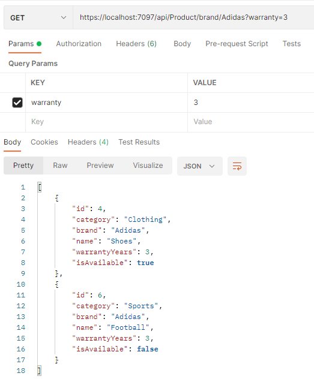Open the request Headers (6) tab

(x=136, y=44)
